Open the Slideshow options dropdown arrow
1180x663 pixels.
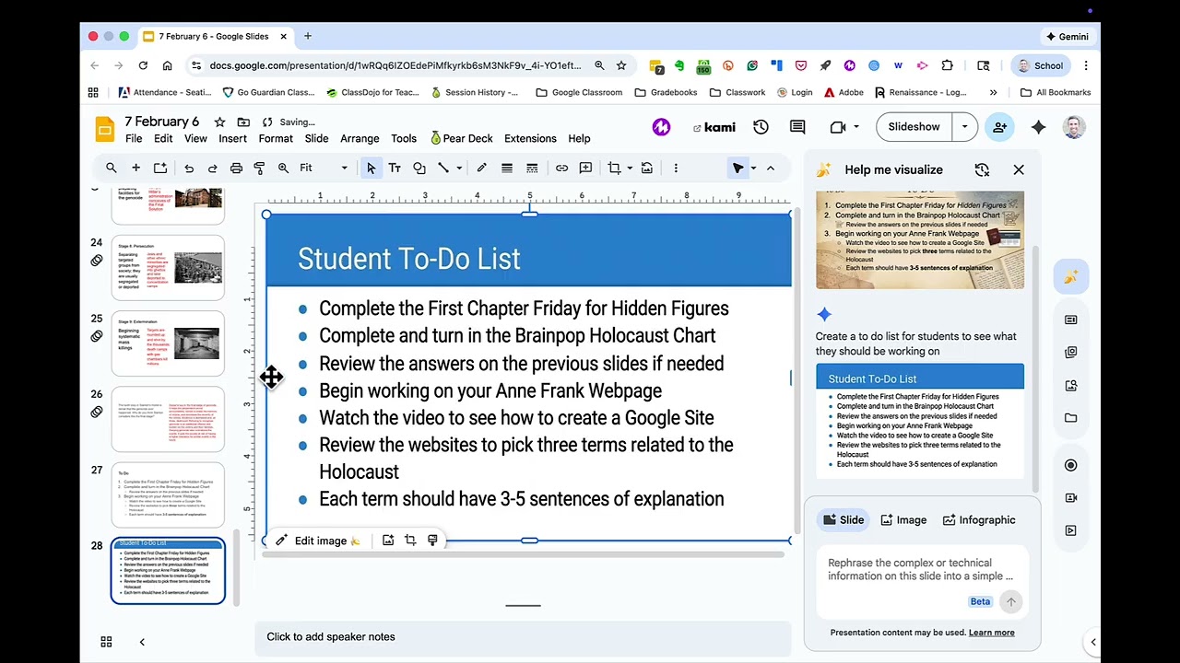pyautogui.click(x=965, y=127)
